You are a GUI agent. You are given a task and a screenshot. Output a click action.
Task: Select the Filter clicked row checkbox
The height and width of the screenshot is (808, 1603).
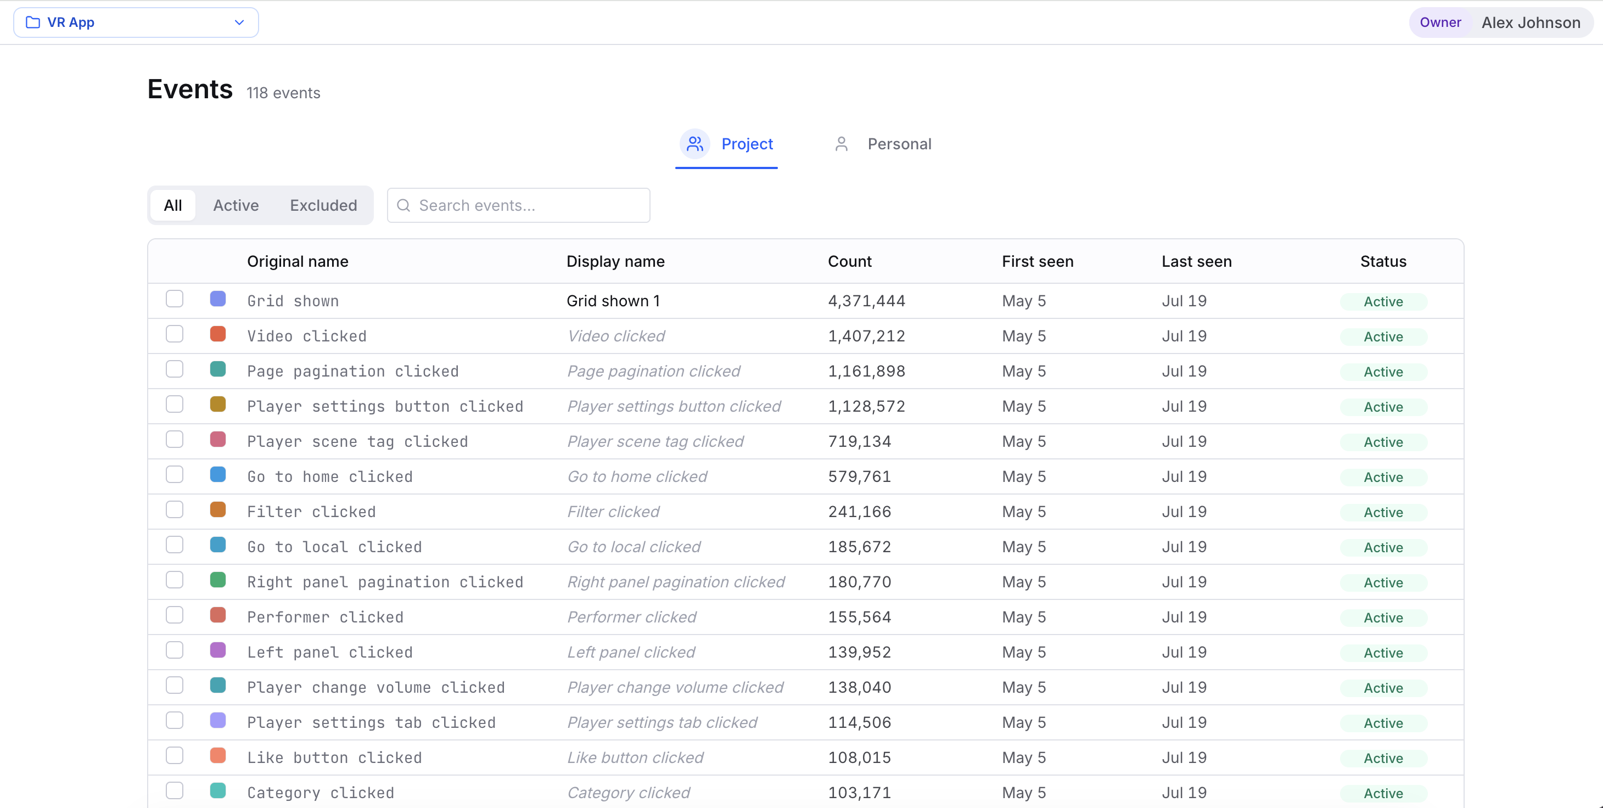[175, 510]
